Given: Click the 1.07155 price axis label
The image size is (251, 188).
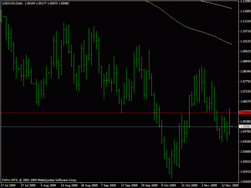Looking at the screenshot, I should tap(245, 91).
